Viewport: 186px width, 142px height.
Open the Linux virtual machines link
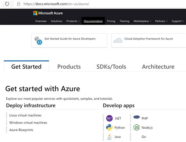[25, 115]
